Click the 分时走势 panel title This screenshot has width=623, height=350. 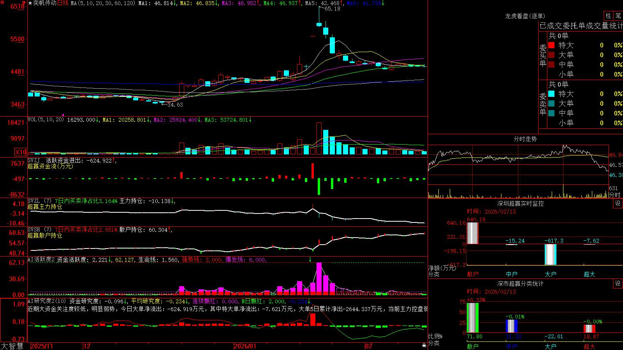tap(525, 139)
